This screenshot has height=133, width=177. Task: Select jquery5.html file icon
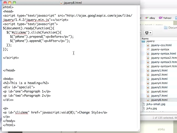[x=148, y=87]
